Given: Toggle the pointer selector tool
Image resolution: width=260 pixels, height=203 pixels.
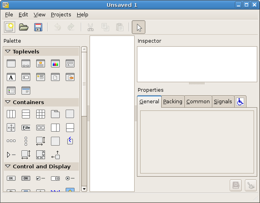Looking at the screenshot, I should [x=139, y=27].
